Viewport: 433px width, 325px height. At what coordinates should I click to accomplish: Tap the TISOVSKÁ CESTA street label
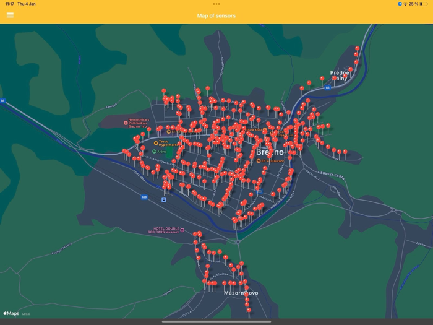[x=331, y=175]
